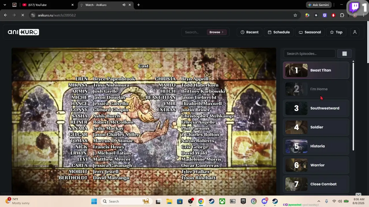The image size is (369, 207).
Task: Open 7-Zip from the taskbar
Action: click(233, 202)
